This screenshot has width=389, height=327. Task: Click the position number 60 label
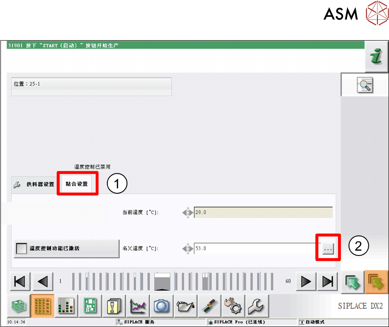[x=288, y=281]
